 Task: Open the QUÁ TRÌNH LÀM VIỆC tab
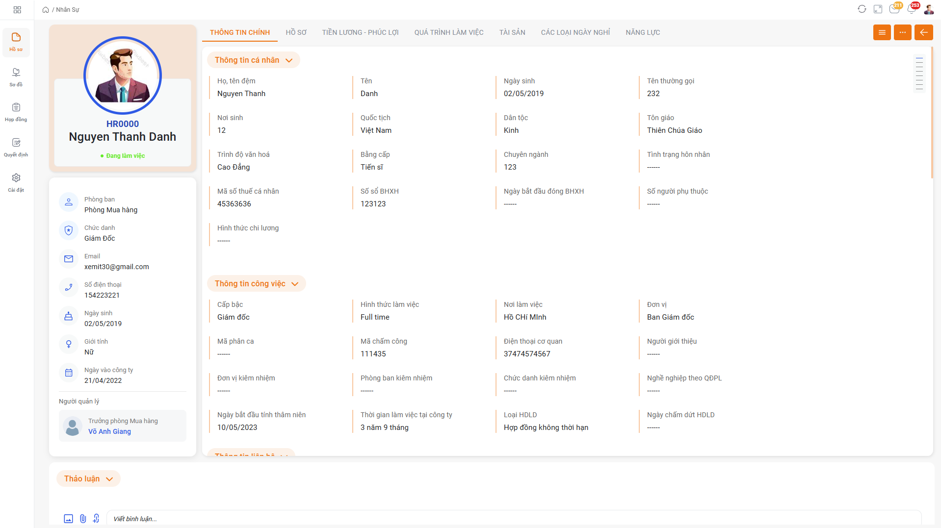[448, 32]
